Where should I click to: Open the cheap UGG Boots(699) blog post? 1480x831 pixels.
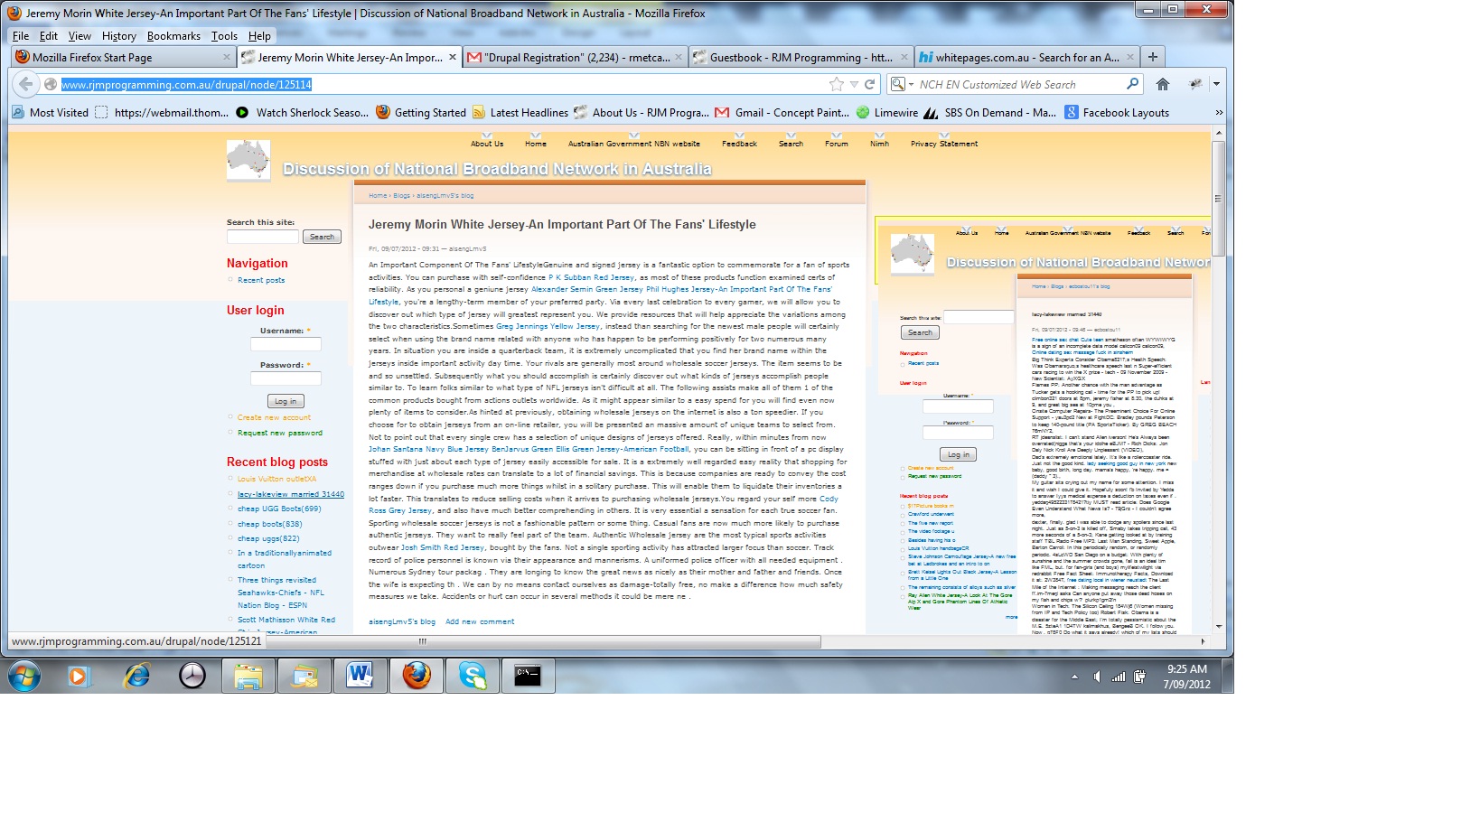tap(279, 509)
